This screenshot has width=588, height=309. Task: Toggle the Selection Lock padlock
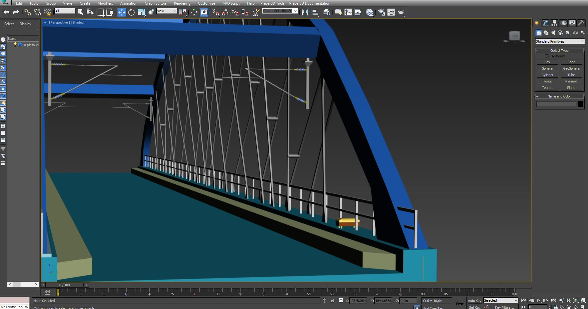pos(332,301)
